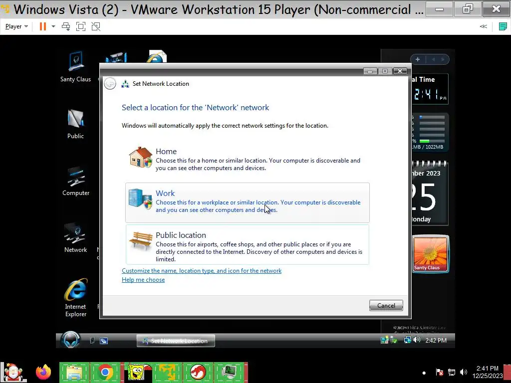This screenshot has width=511, height=383.
Task: Send Ctrl+Alt+Del to the virtual machine icon
Action: pyautogui.click(x=66, y=26)
